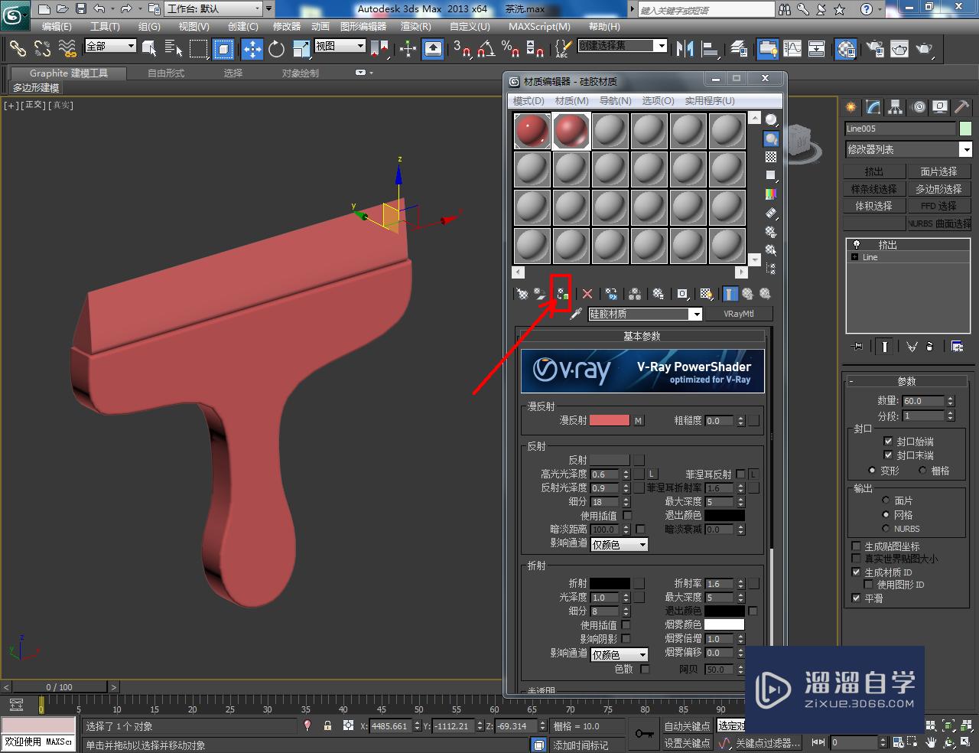This screenshot has height=753, width=979.
Task: Toggle 生成贴图坐标 checkbox
Action: point(857,546)
